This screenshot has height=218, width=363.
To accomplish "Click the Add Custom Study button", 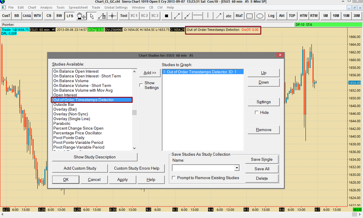I will pos(80,168).
